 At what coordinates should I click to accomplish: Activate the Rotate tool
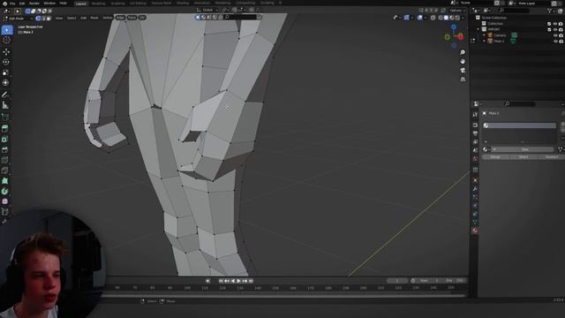6,62
